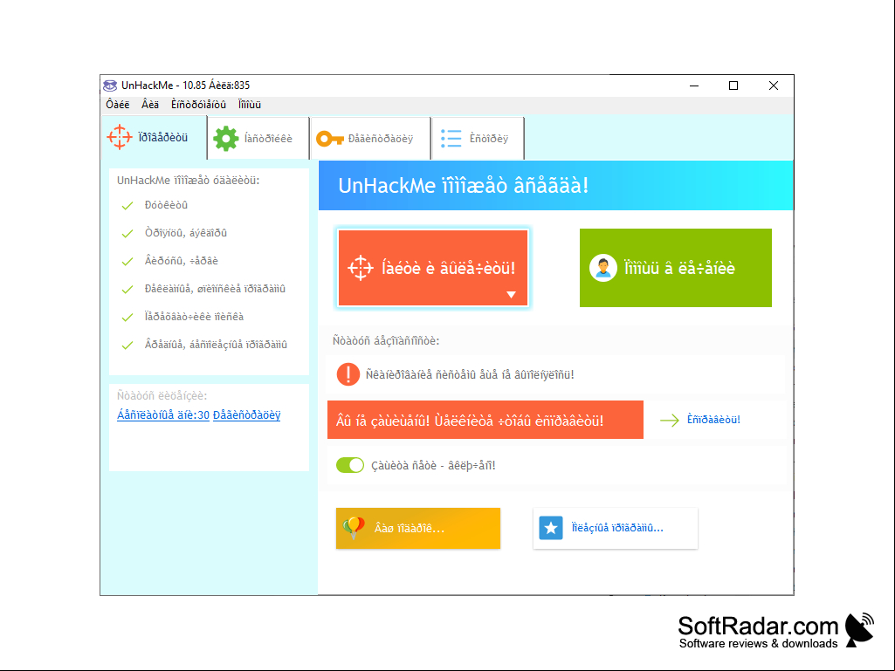The height and width of the screenshot is (671, 895).
Task: Click the "Èñïðàâèòü!" fix link
Action: point(713,420)
